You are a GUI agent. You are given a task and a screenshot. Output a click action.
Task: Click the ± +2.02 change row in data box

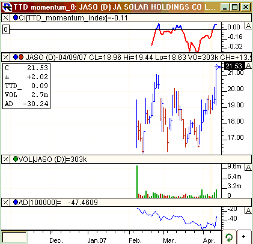[26, 77]
